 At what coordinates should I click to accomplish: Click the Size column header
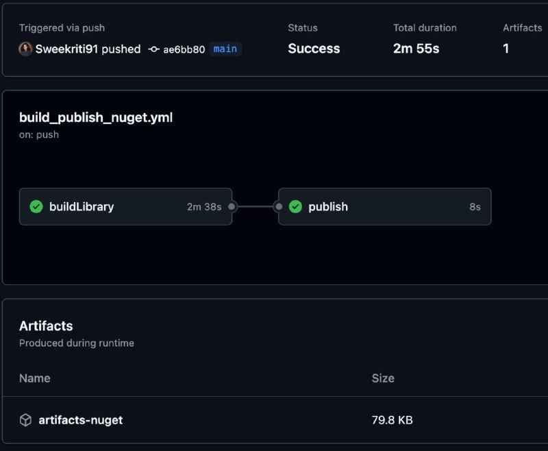coord(383,378)
